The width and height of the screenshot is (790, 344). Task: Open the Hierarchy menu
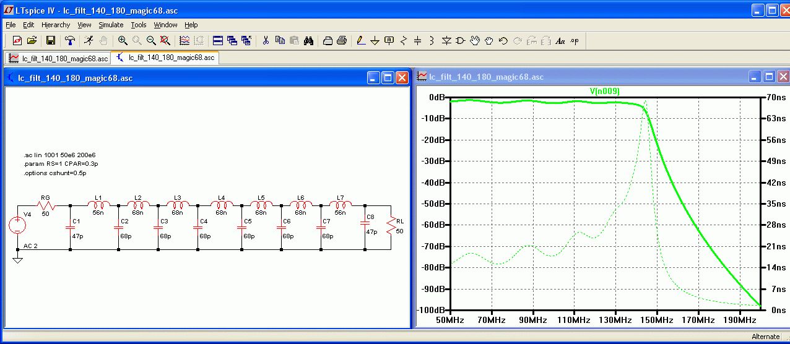(56, 25)
